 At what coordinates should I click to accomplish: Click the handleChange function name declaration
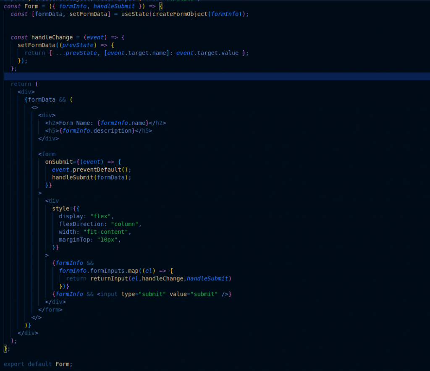coord(52,37)
